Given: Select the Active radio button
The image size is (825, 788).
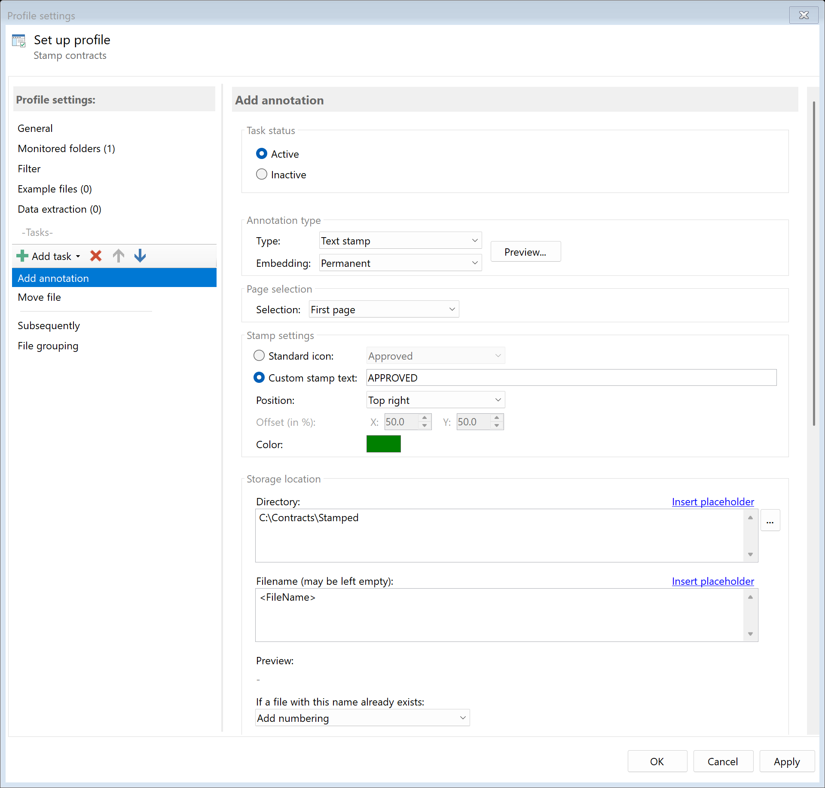Looking at the screenshot, I should click(x=262, y=154).
